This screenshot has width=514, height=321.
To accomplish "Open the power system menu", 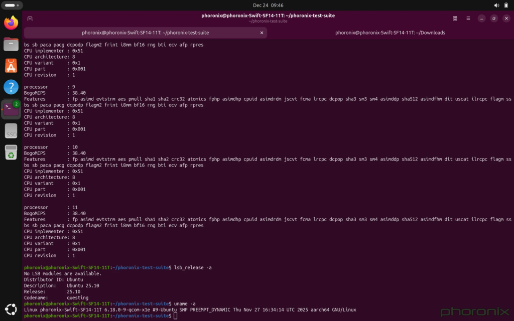I will (x=506, y=5).
